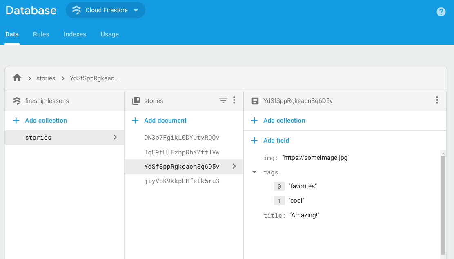Viewport: 454px width, 259px height.
Task: Select the stories collection in the tree
Action: pos(38,138)
